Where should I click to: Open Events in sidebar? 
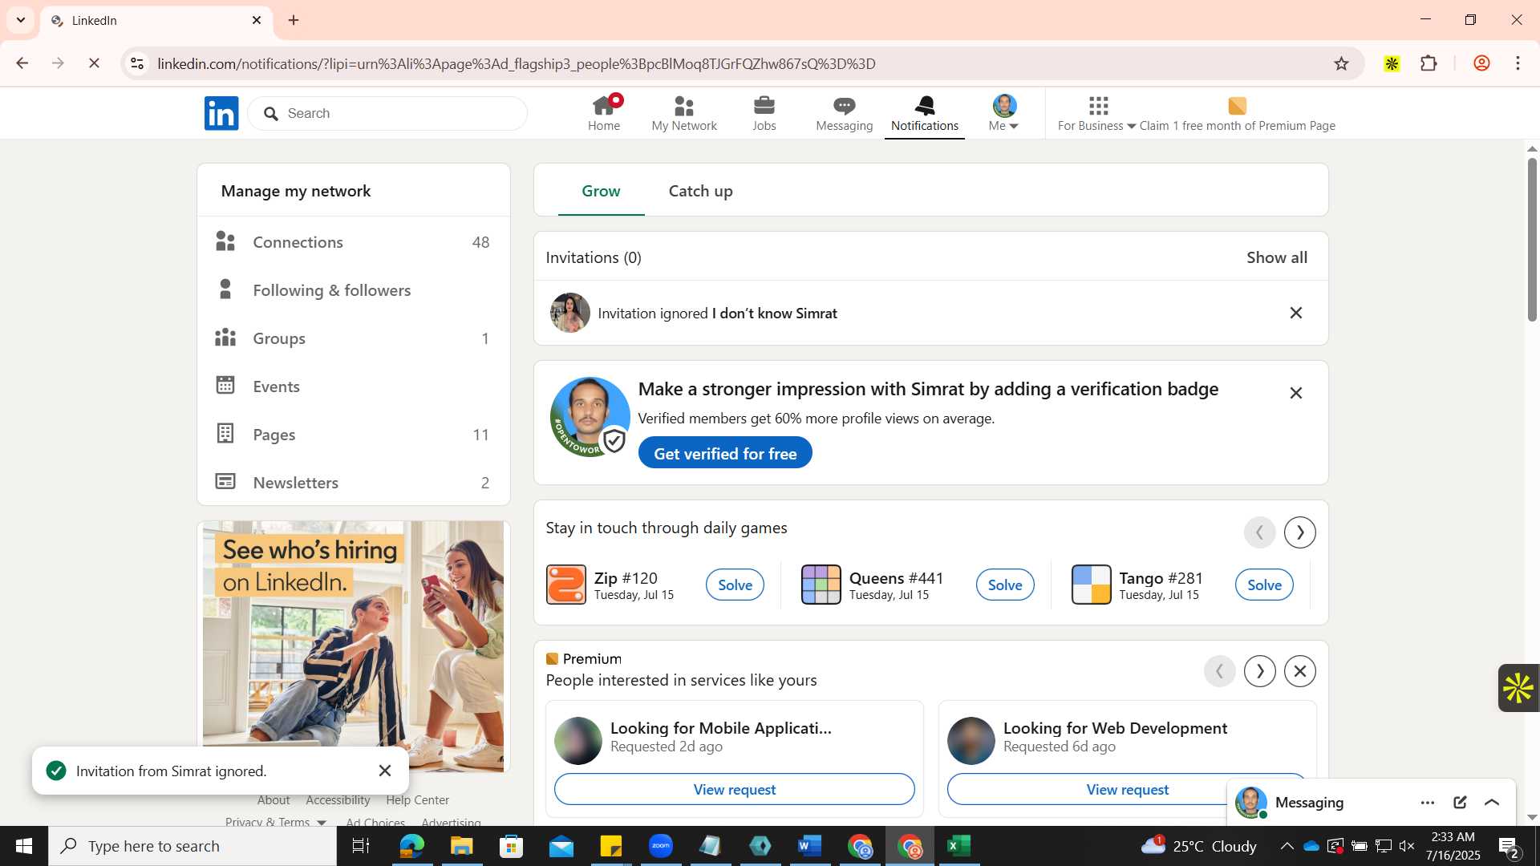[x=353, y=386]
